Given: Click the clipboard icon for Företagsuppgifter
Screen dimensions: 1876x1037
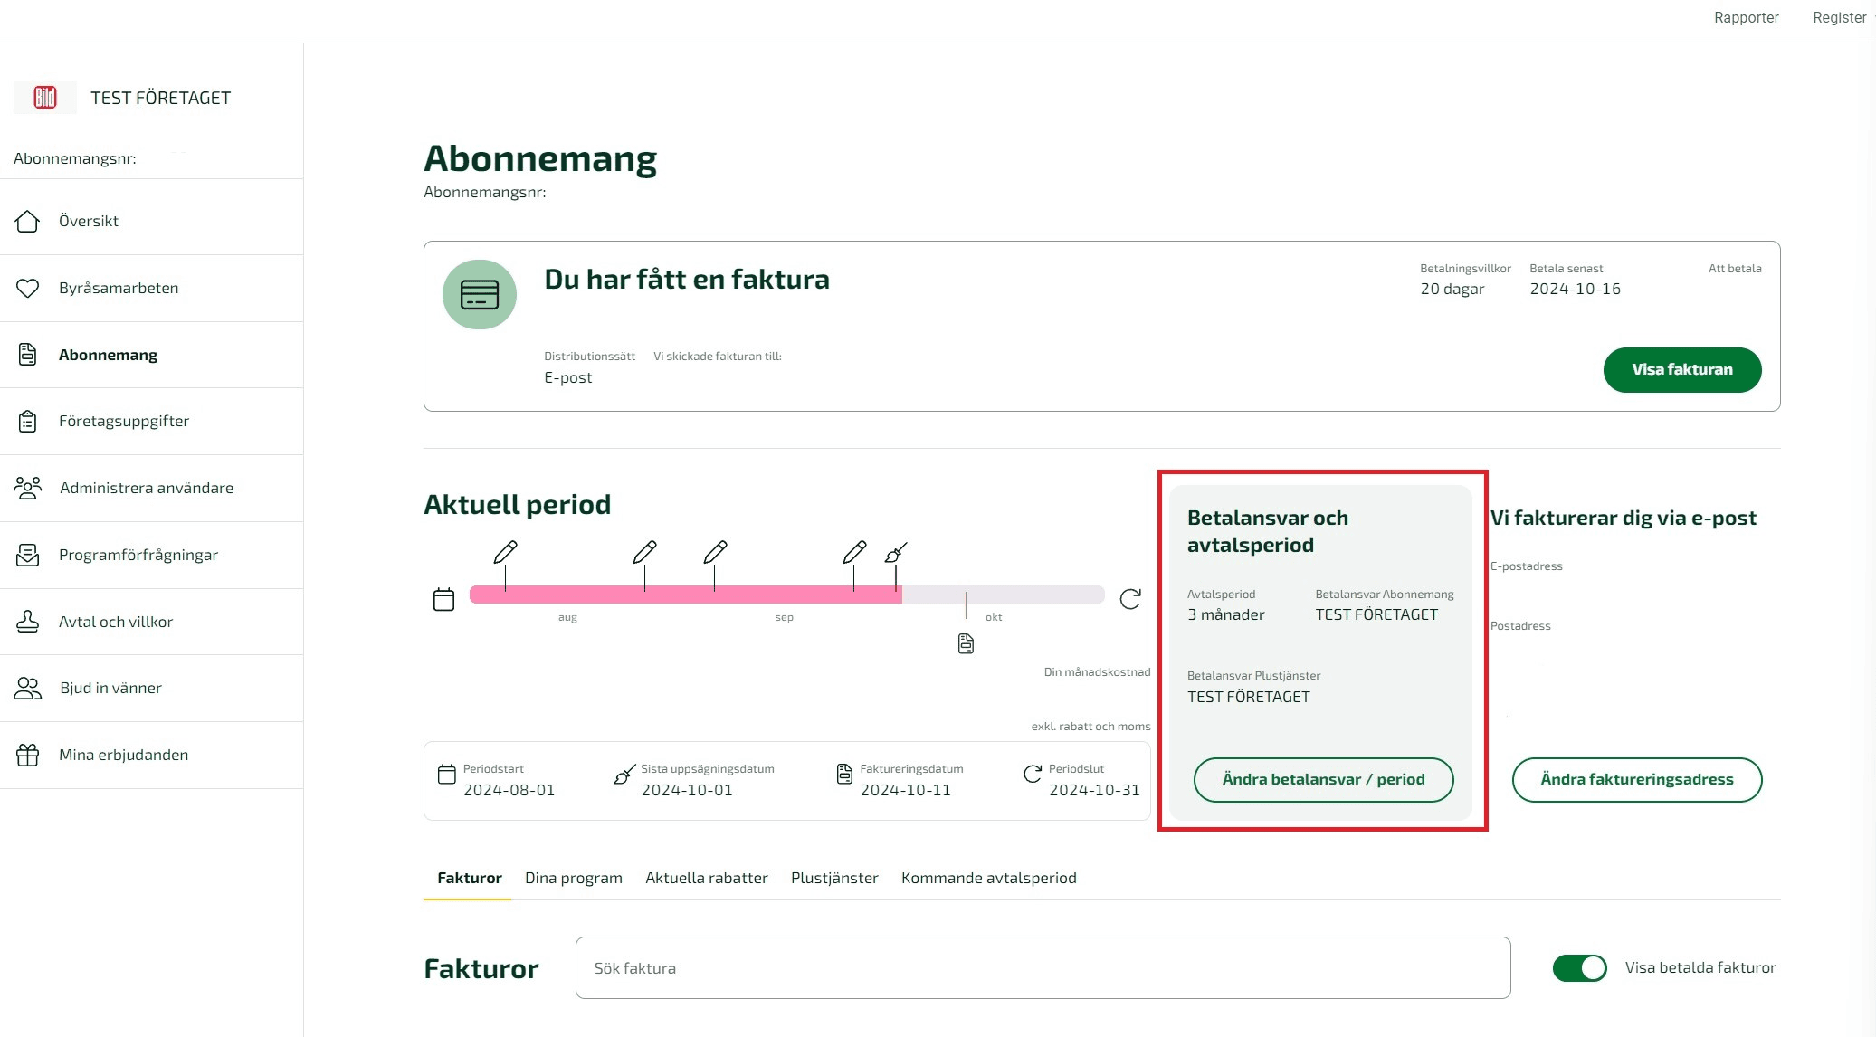Looking at the screenshot, I should tap(27, 421).
